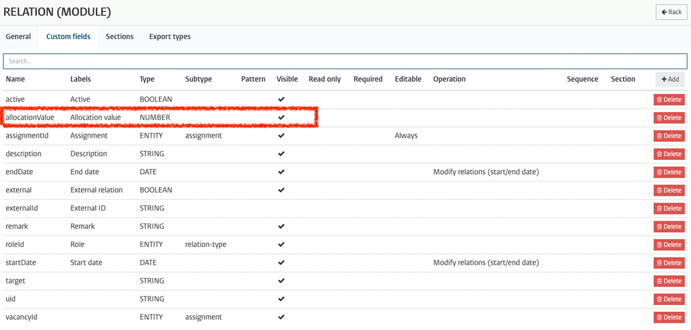This screenshot has width=691, height=330.
Task: Click the Pattern column header
Action: (254, 80)
